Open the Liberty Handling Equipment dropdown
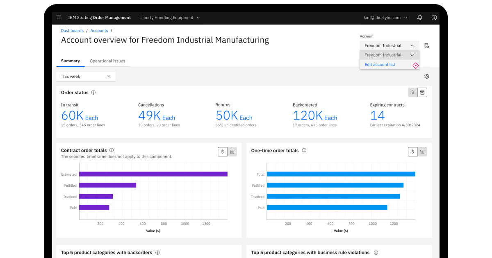492x258 pixels. click(170, 18)
